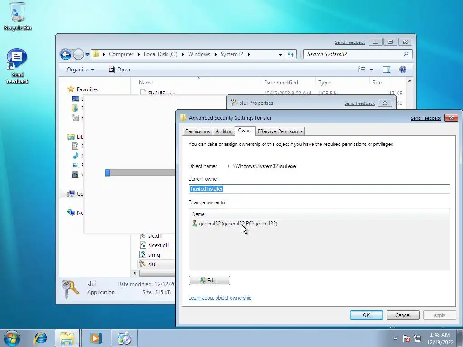Select the slc.dll file
The width and height of the screenshot is (463, 347).
(x=155, y=236)
